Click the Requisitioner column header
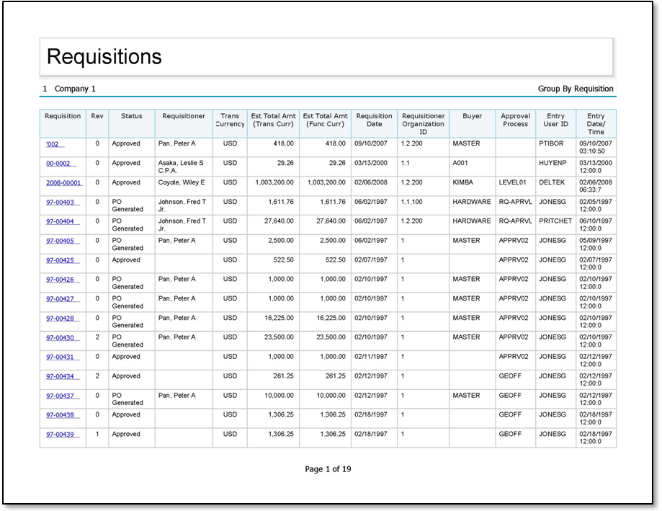 (184, 116)
